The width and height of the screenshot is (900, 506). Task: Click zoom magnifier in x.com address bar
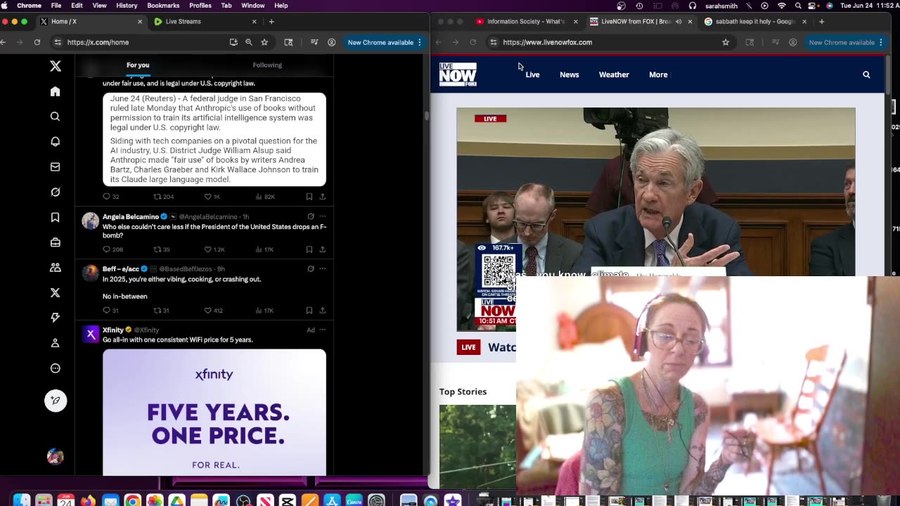point(249,42)
